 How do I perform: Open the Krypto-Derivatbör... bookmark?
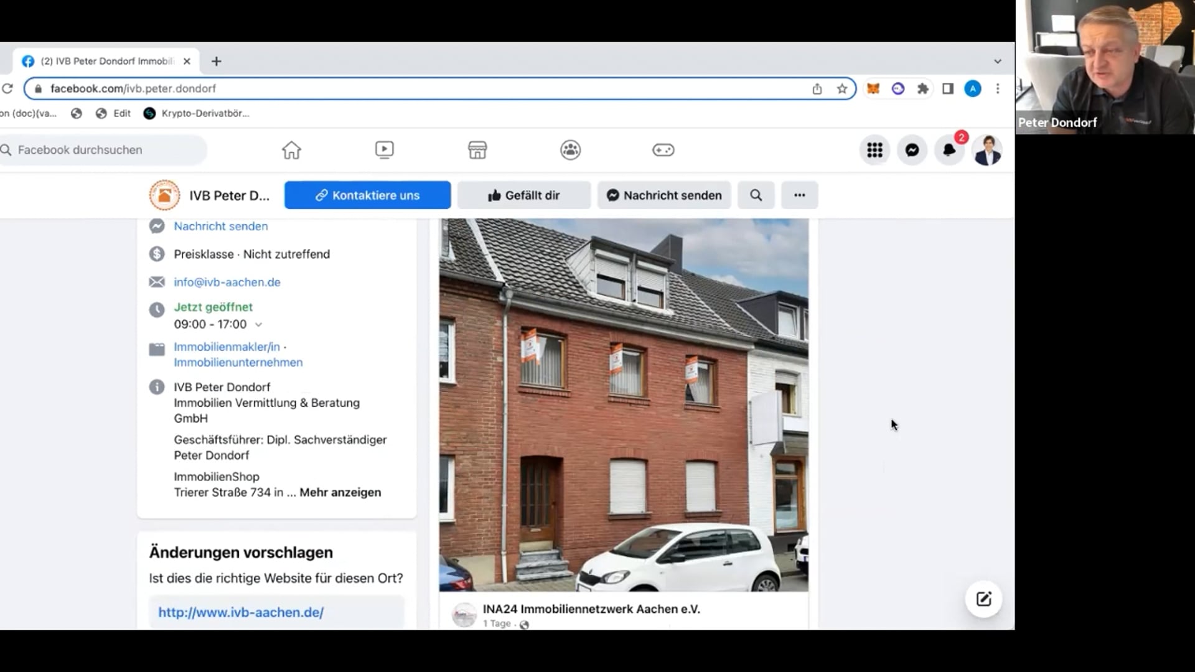[197, 113]
